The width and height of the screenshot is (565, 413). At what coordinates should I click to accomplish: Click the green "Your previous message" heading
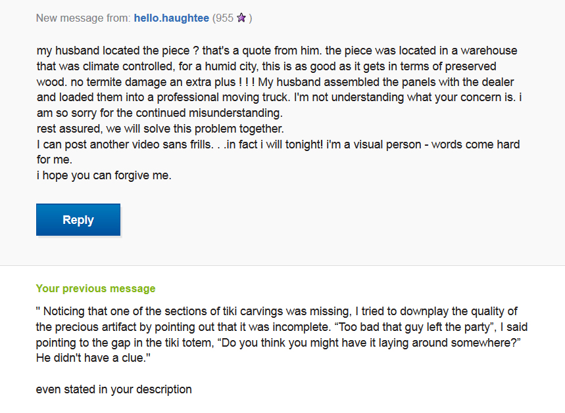pyautogui.click(x=95, y=288)
